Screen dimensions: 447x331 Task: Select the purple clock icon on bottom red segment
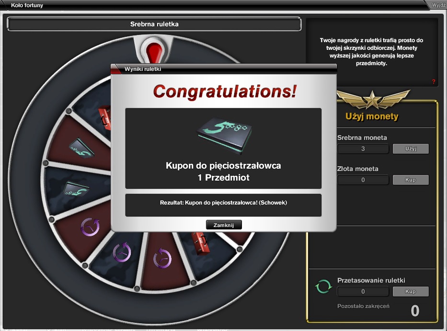(x=162, y=258)
